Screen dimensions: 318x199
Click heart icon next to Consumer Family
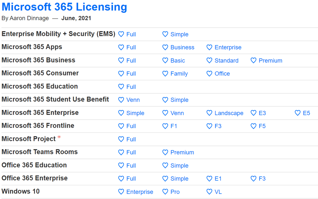coord(165,74)
